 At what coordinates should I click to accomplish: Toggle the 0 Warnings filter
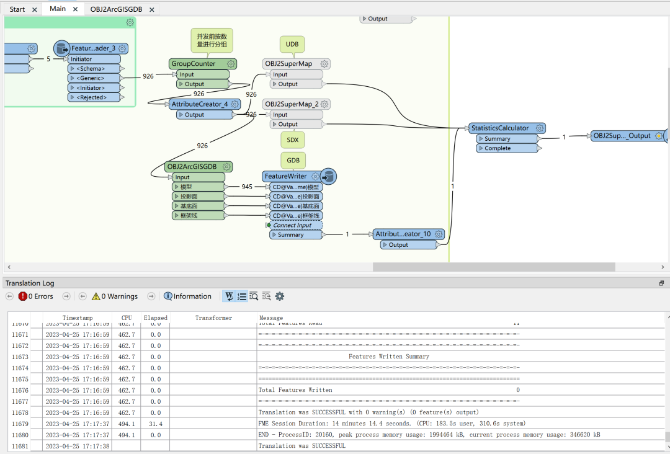tap(115, 296)
